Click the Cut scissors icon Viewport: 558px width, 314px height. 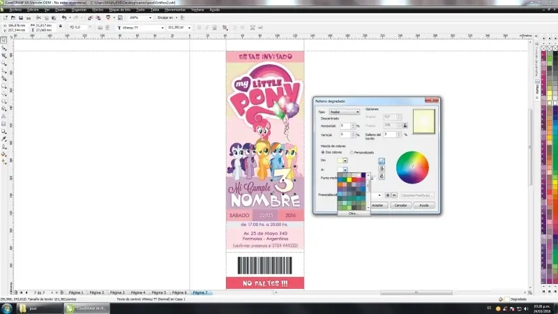38,17
